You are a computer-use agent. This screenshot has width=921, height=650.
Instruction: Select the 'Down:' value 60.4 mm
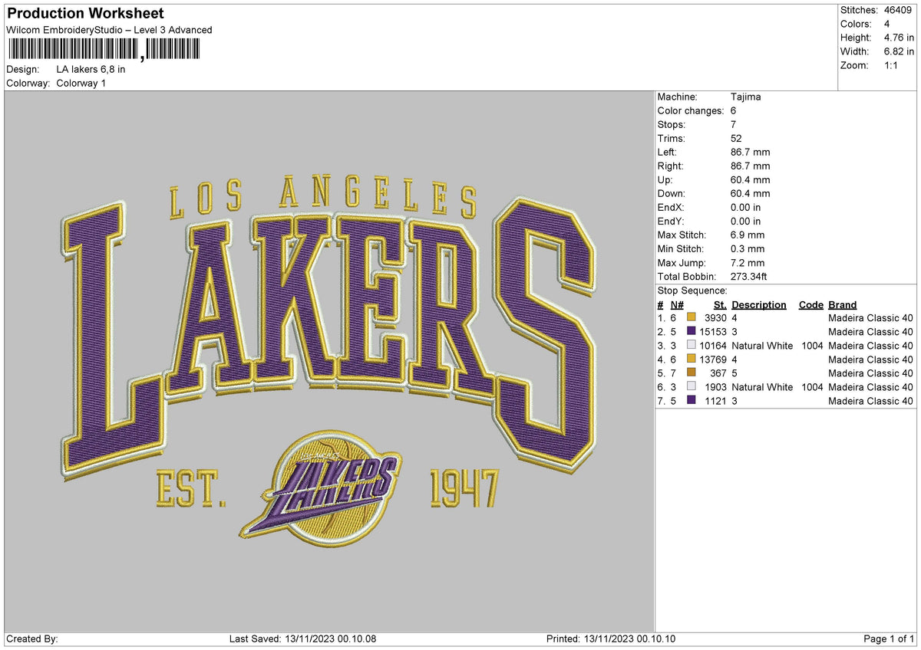751,194
